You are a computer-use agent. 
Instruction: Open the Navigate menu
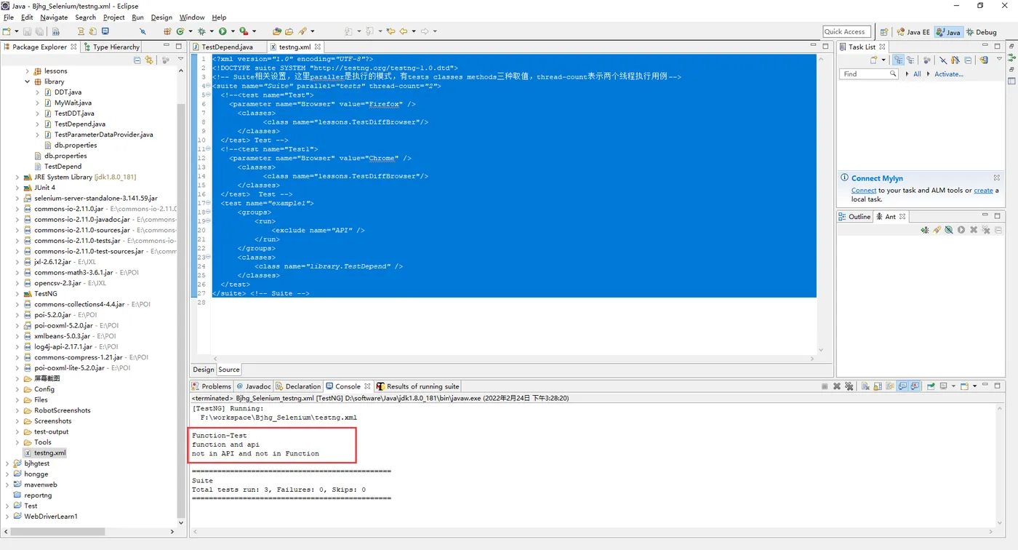[54, 17]
